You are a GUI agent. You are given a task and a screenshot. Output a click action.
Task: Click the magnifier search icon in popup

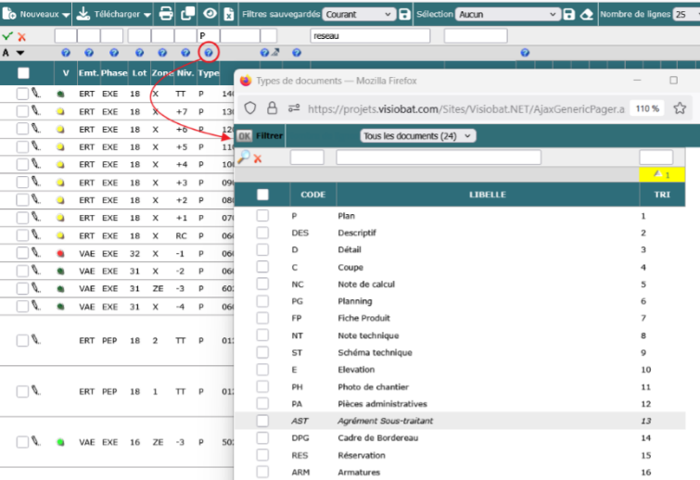(x=244, y=158)
